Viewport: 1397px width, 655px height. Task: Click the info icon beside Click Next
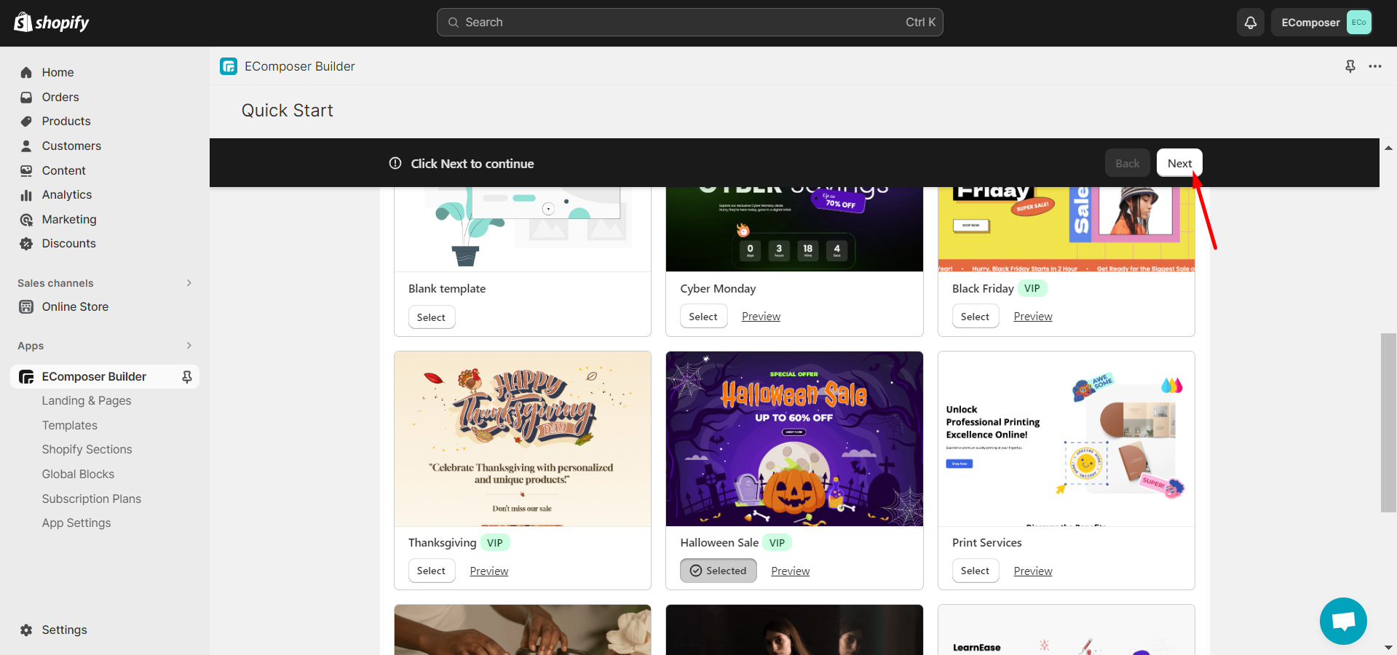click(395, 163)
